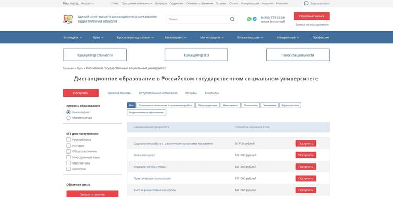The width and height of the screenshot is (393, 197).
Task: Click the red Обратный звонок button
Action: [x=312, y=16]
